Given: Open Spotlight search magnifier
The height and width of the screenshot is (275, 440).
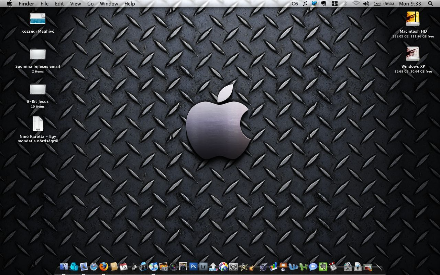Looking at the screenshot, I should (430, 3).
